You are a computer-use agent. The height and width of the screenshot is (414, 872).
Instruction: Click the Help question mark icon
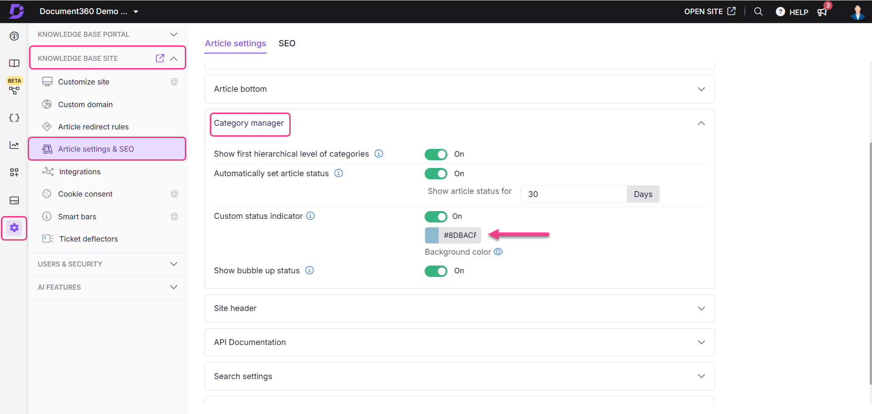[780, 12]
